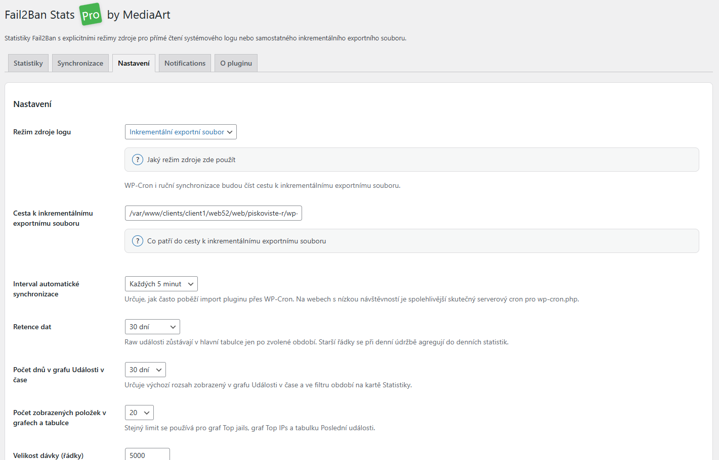The image size is (719, 460).
Task: Click the Retence dat label
Action: (32, 327)
